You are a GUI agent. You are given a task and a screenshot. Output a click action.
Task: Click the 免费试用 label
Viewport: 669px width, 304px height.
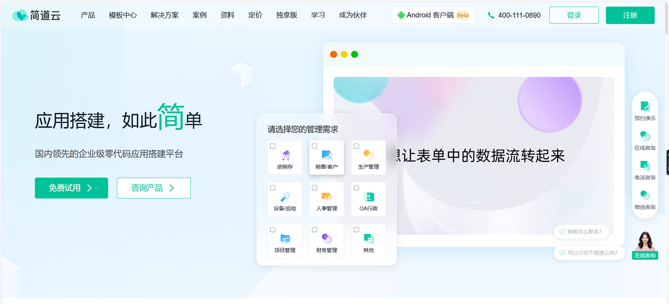click(x=65, y=188)
